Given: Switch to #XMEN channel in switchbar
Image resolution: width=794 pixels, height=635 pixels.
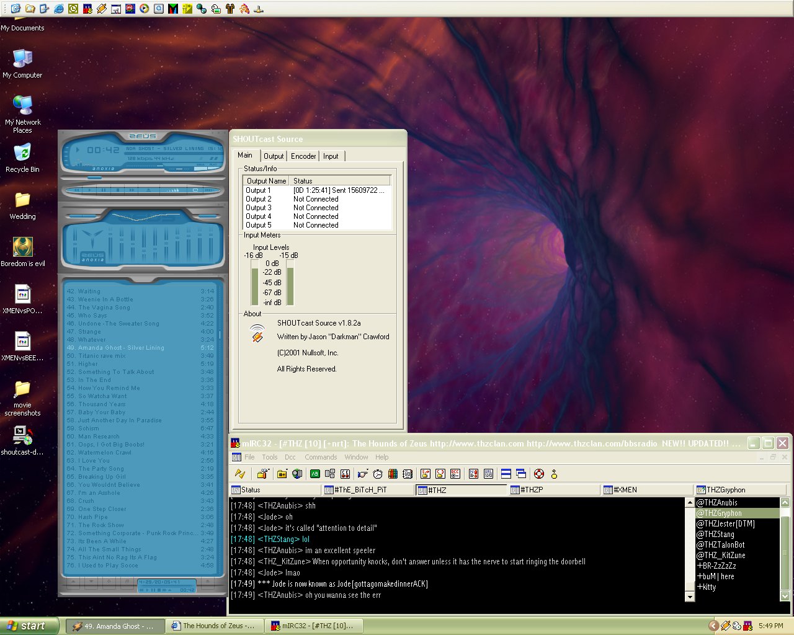Looking at the screenshot, I should 647,490.
